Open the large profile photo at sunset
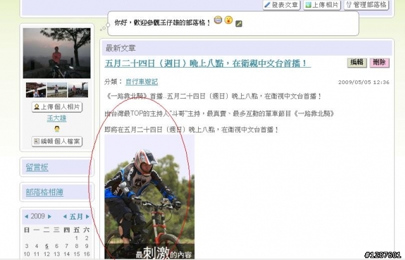 tap(56, 53)
